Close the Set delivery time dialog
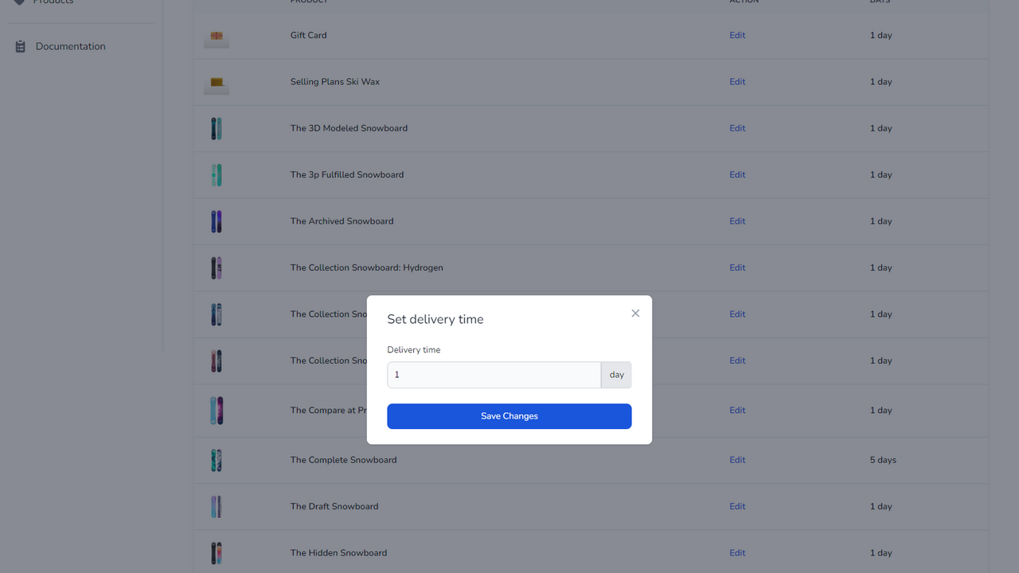The height and width of the screenshot is (573, 1019). point(635,314)
